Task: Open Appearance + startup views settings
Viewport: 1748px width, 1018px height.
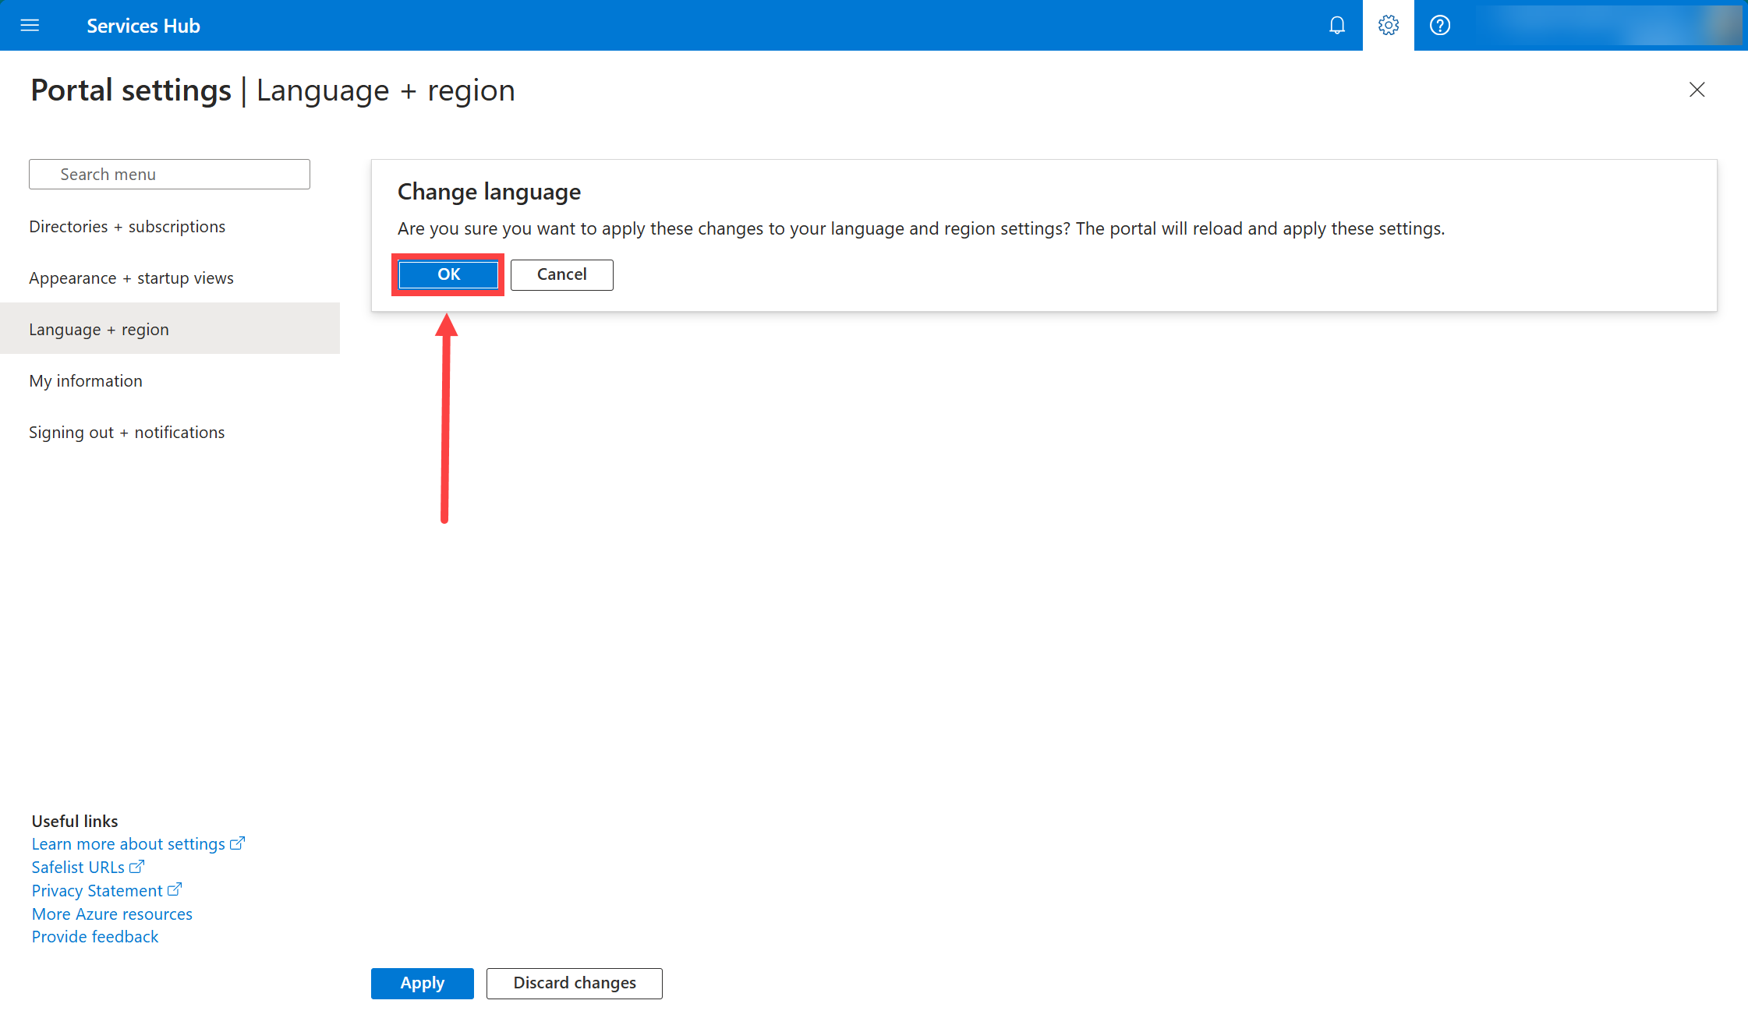Action: (x=131, y=278)
